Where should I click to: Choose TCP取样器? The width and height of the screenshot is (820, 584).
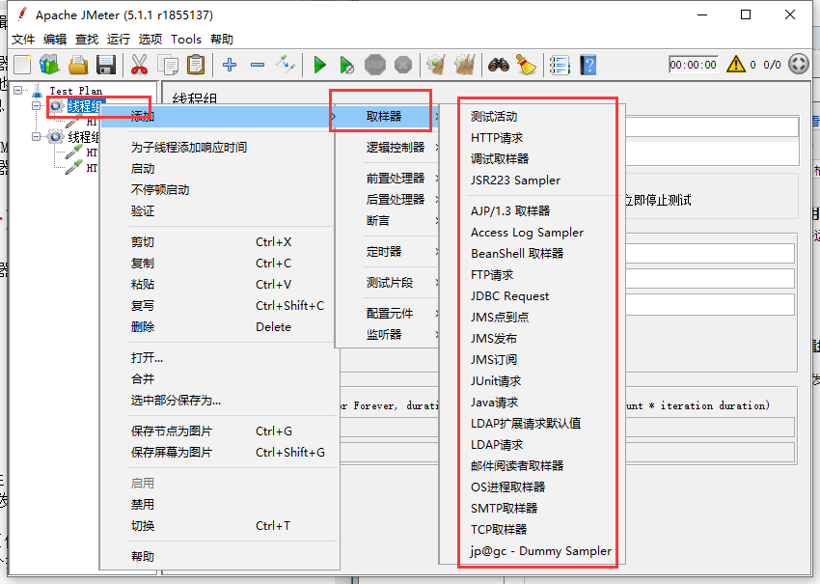[x=533, y=530]
